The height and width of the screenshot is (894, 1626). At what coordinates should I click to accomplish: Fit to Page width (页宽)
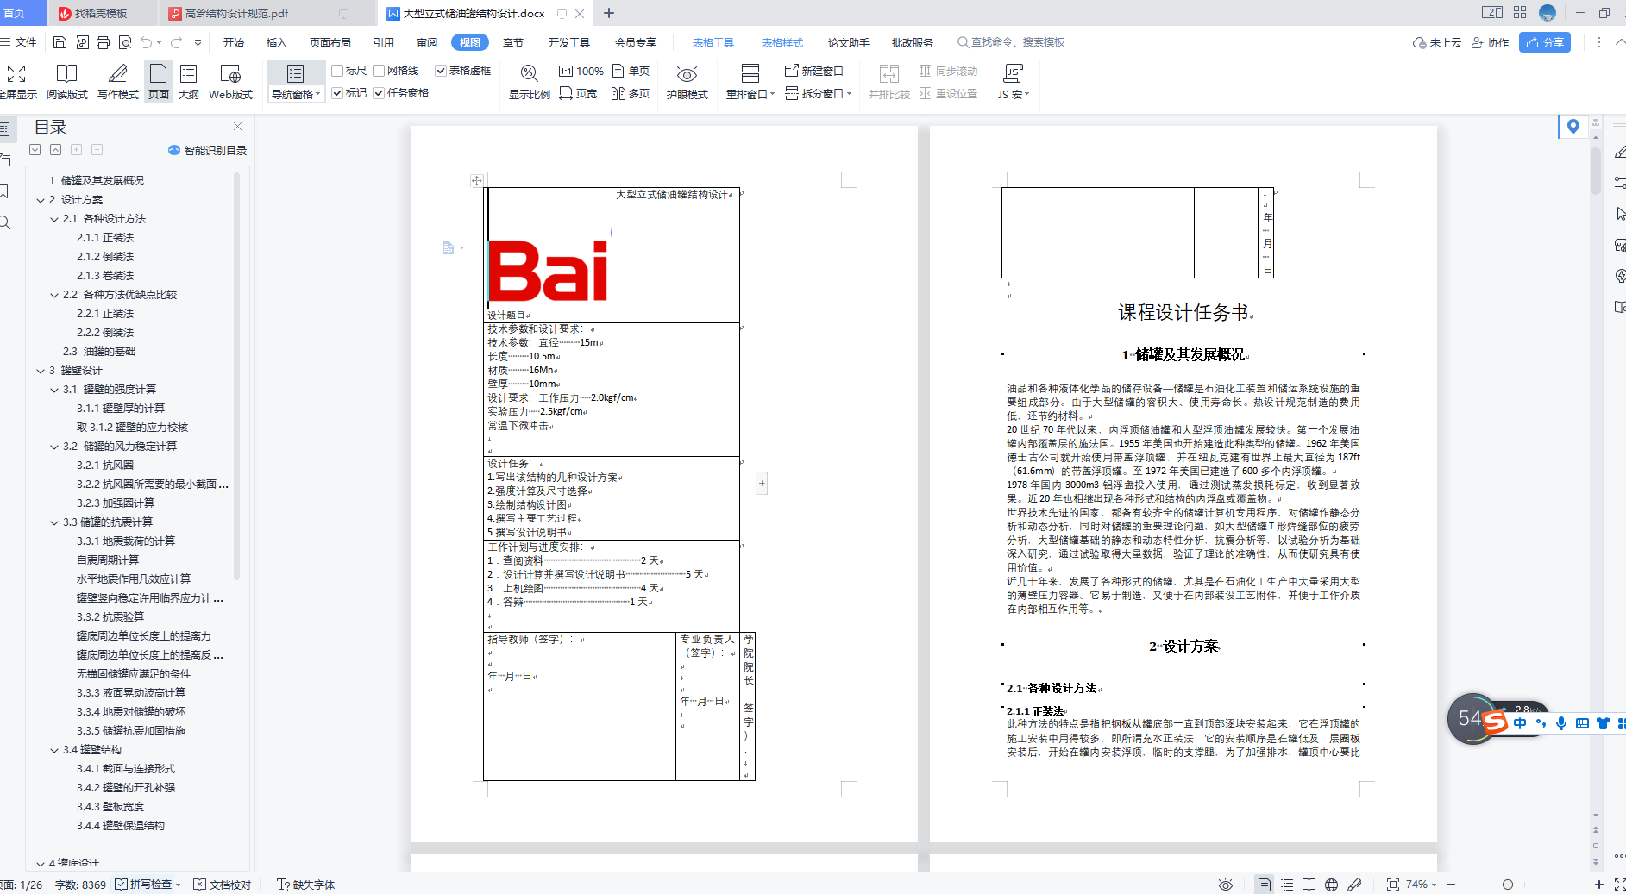pos(578,93)
